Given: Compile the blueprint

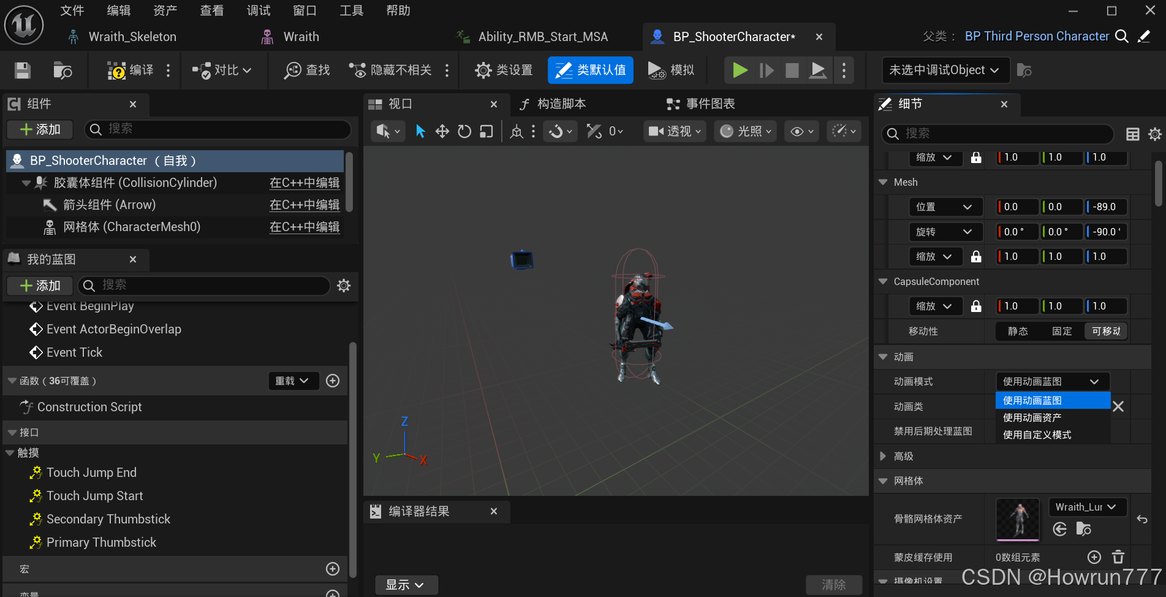Looking at the screenshot, I should pos(131,70).
